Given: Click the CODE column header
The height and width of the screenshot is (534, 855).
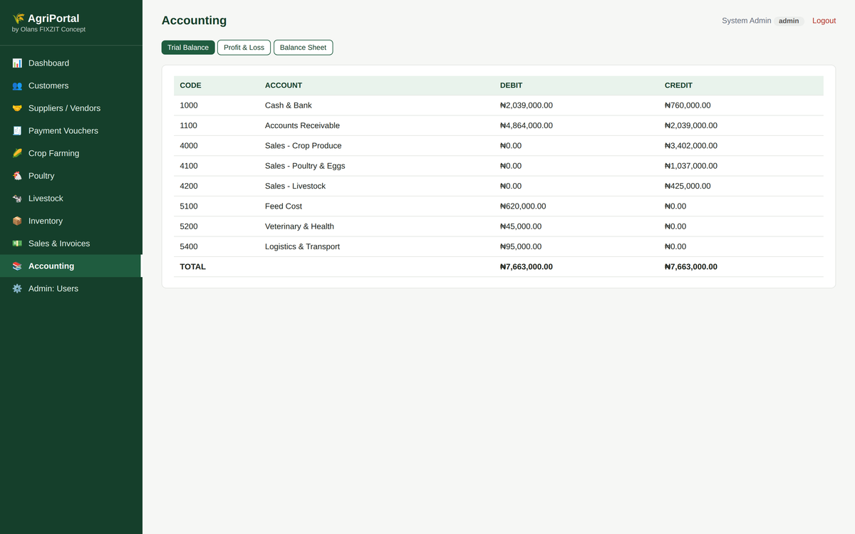Looking at the screenshot, I should [x=190, y=85].
